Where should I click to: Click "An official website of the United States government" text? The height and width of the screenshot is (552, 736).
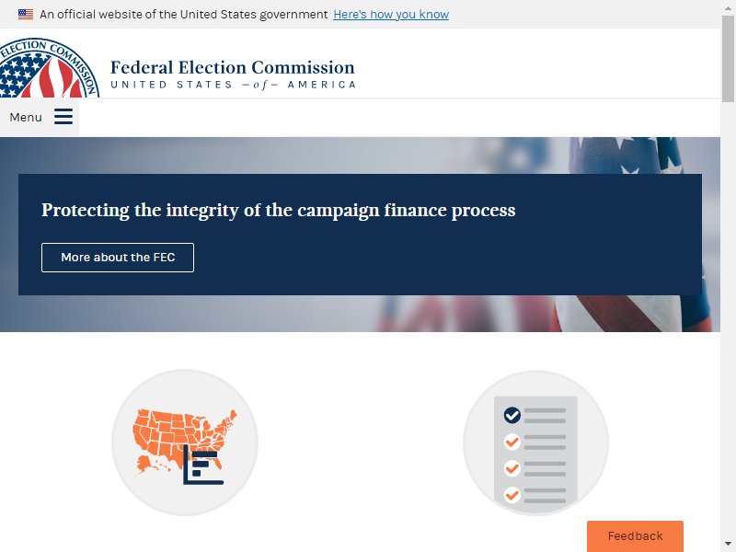point(183,15)
